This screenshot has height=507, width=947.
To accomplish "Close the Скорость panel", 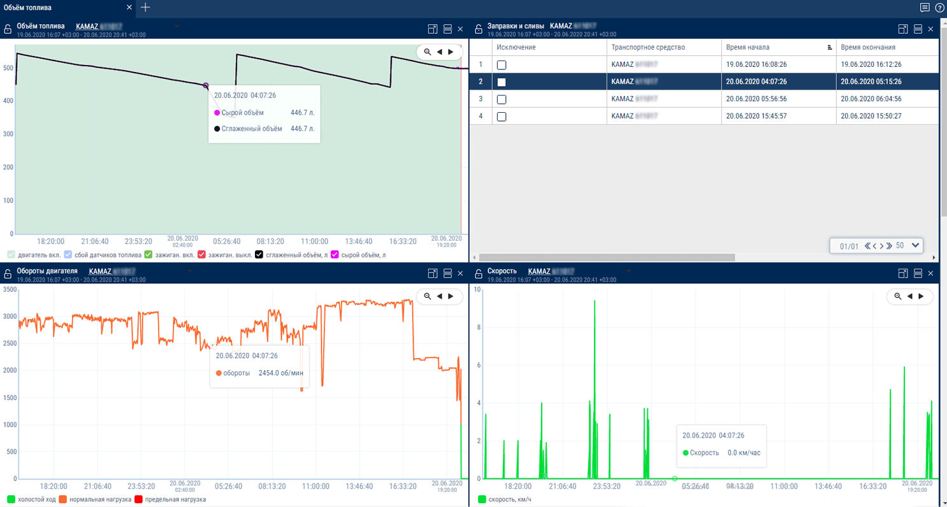I will coord(930,273).
